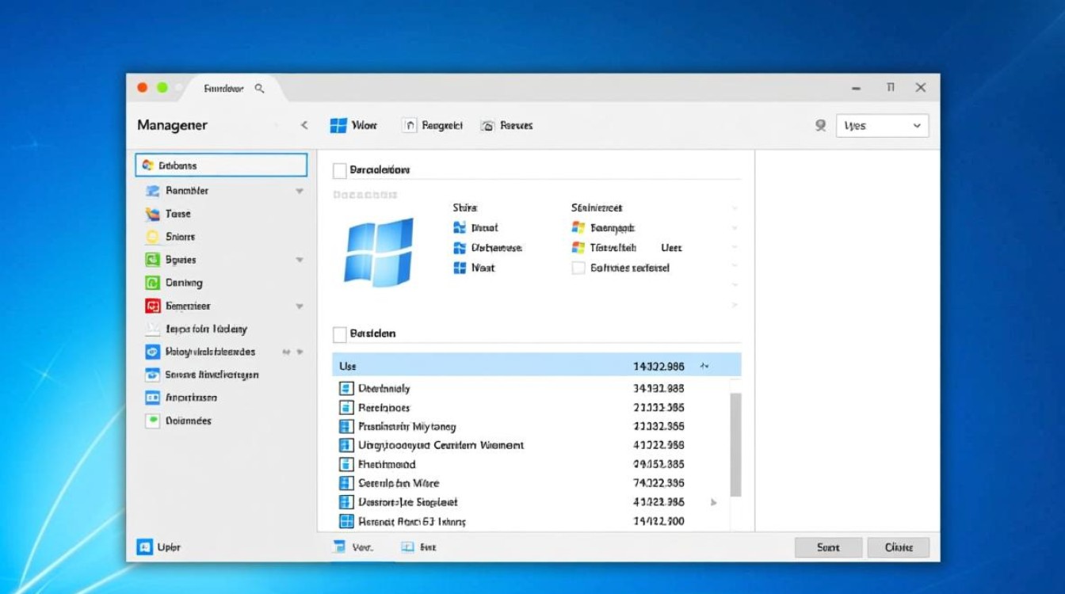Click the Sornt button
The image size is (1065, 594).
(828, 547)
